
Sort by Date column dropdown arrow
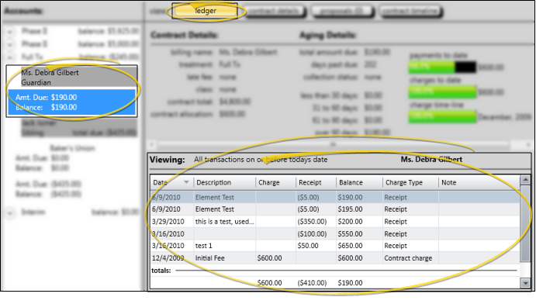[x=186, y=182]
